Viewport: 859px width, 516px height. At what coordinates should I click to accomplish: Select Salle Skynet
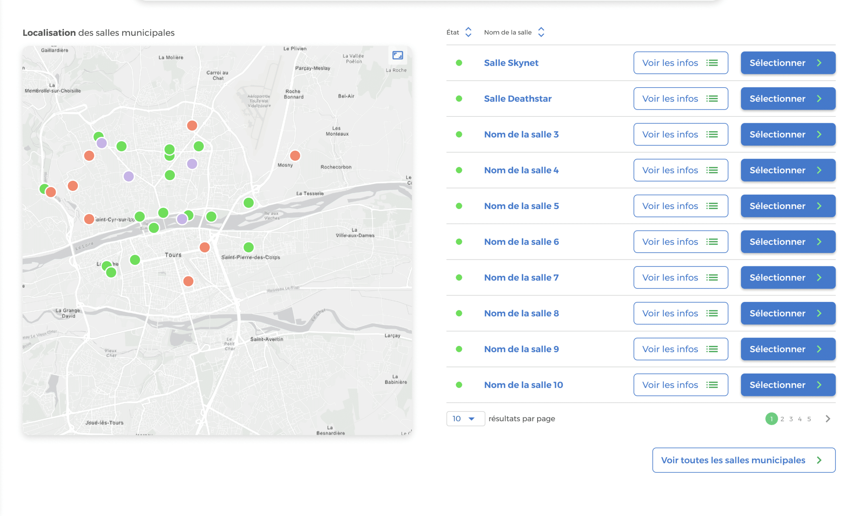click(x=788, y=63)
